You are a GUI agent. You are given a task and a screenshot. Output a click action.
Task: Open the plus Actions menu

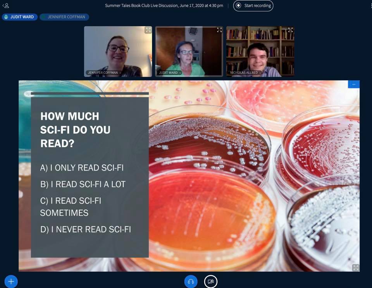tap(11, 281)
